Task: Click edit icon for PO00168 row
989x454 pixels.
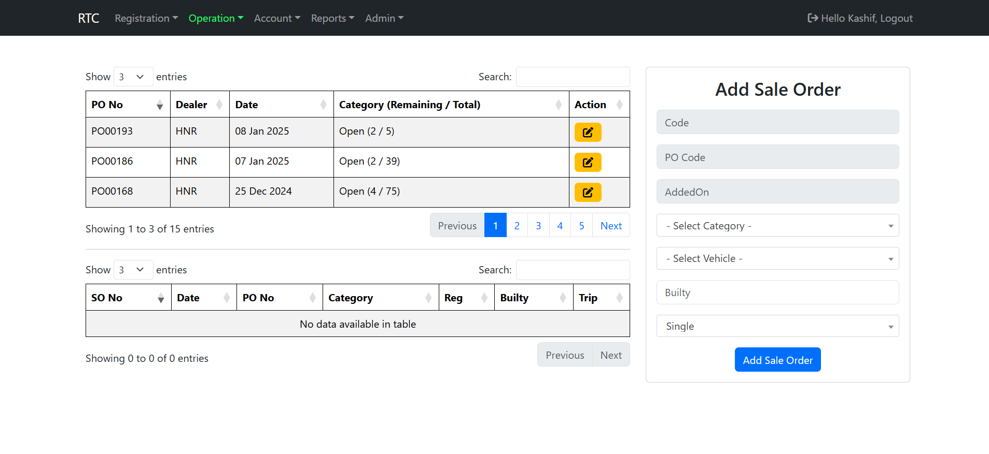Action: tap(588, 192)
